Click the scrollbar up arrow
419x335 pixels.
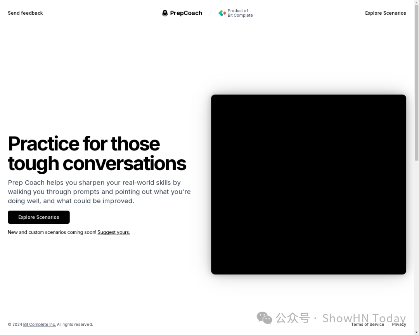[416, 2]
